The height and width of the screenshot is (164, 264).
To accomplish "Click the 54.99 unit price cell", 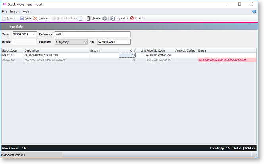I will click(x=145, y=55).
